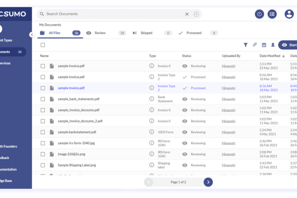Click the Name column header
The image size is (297, 198).
pos(44,56)
